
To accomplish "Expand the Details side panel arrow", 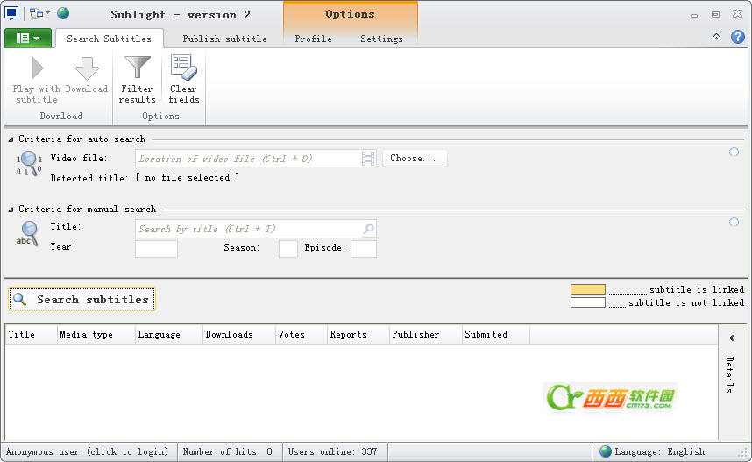I will tap(731, 338).
